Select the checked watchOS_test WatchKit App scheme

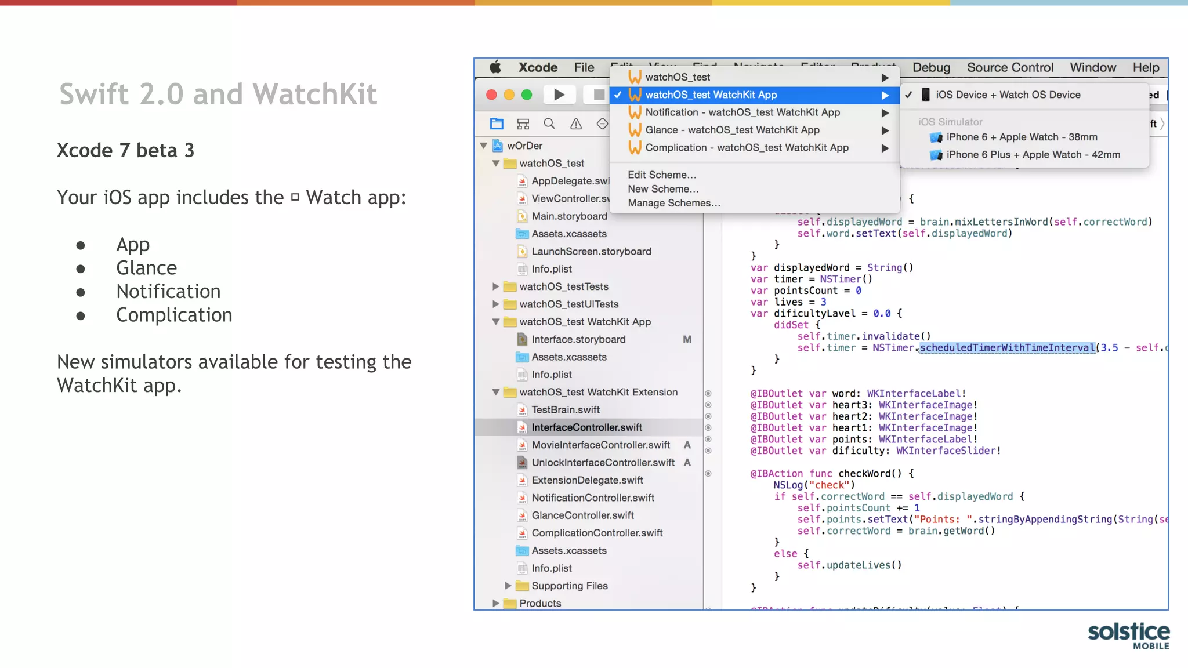(755, 95)
